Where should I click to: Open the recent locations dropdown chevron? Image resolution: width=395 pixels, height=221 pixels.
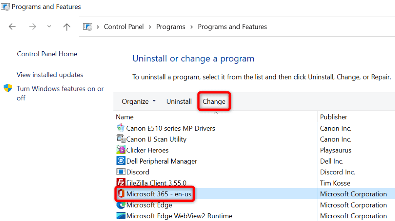pos(49,27)
